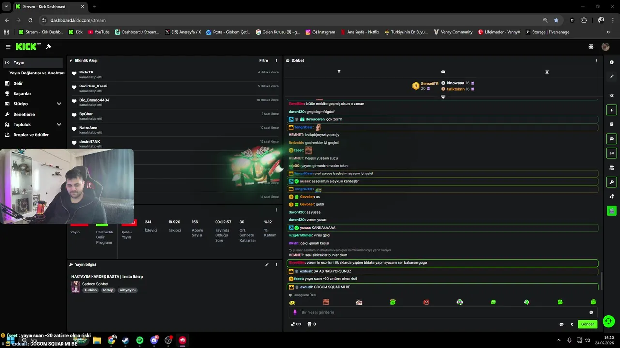
Task: Select Yayın in the left sidebar
Action: [x=33, y=63]
